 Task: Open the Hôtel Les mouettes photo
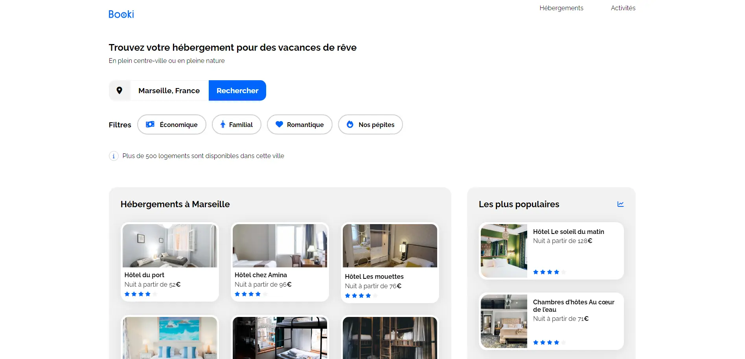[390, 246]
